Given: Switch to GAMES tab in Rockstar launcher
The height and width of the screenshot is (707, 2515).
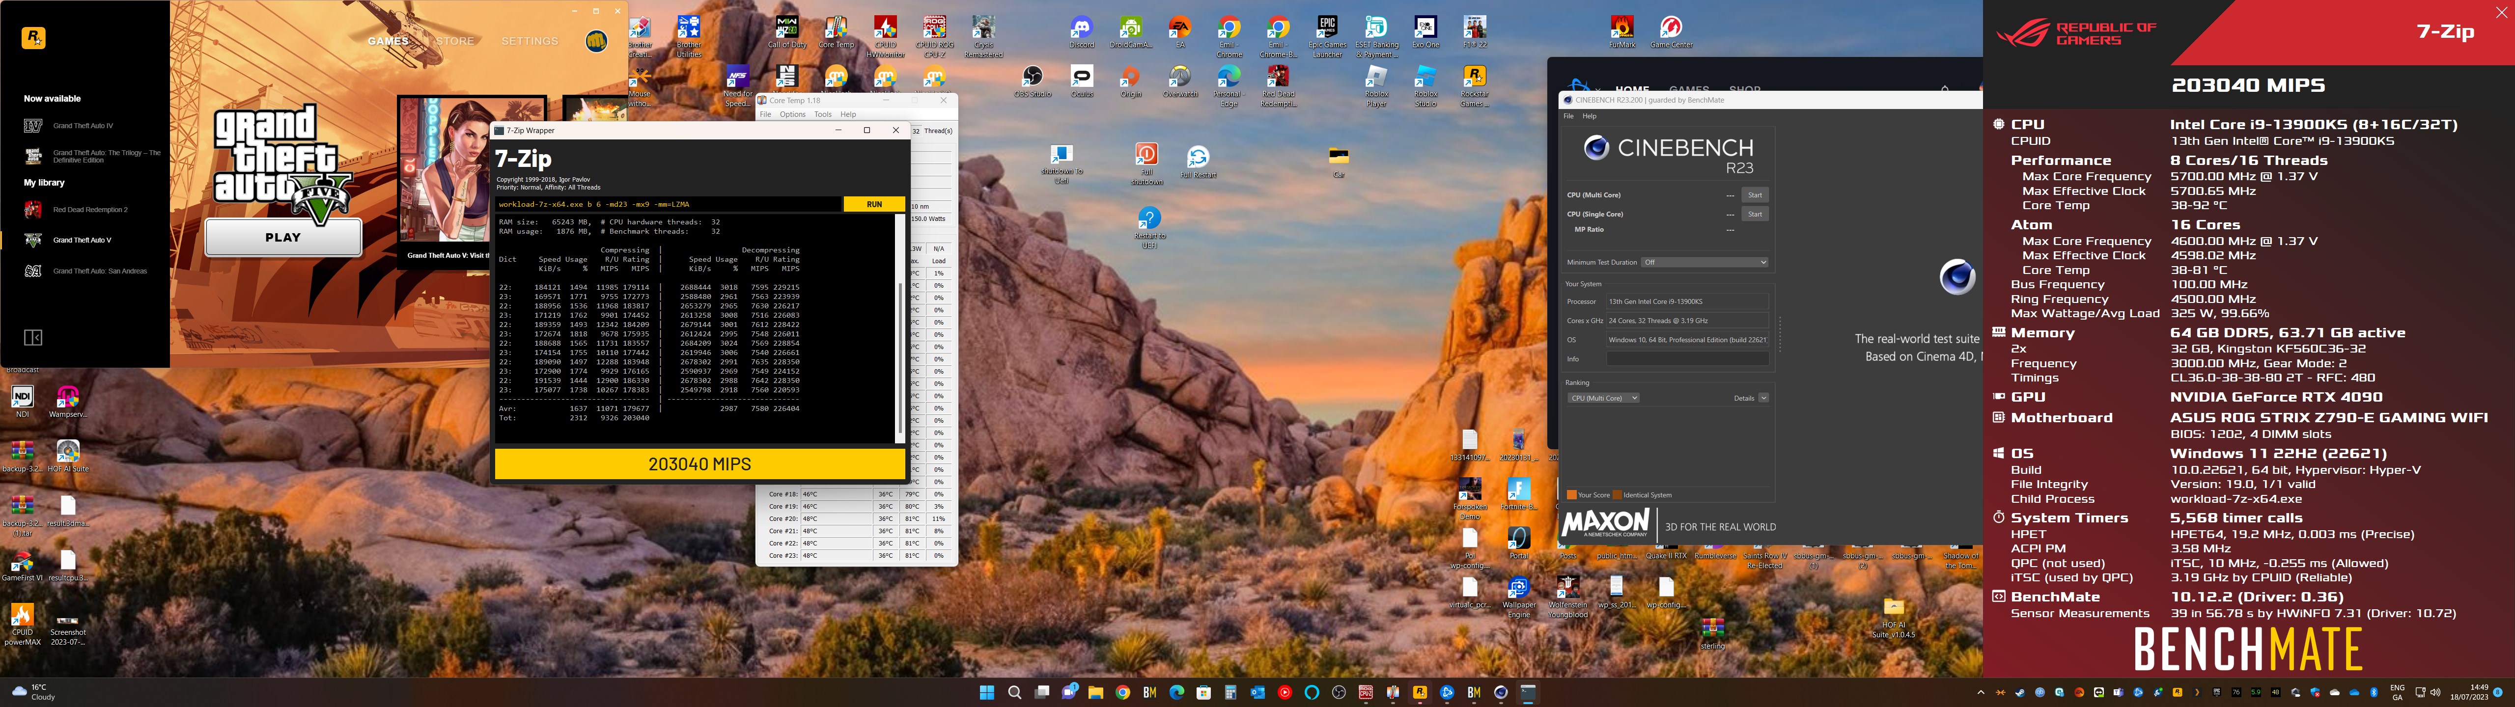Looking at the screenshot, I should coord(388,41).
